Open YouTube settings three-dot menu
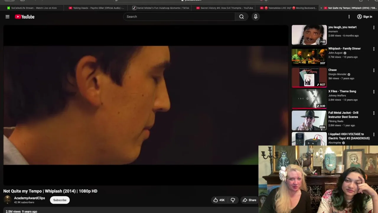Image resolution: width=378 pixels, height=213 pixels. pos(349,17)
